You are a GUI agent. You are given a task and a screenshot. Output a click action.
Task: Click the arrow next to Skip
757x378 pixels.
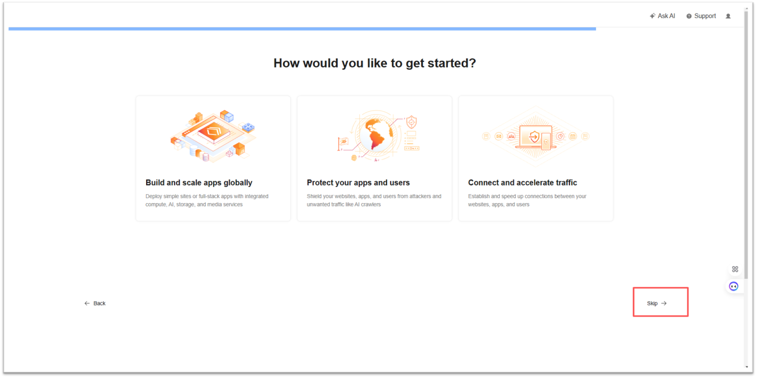point(664,304)
